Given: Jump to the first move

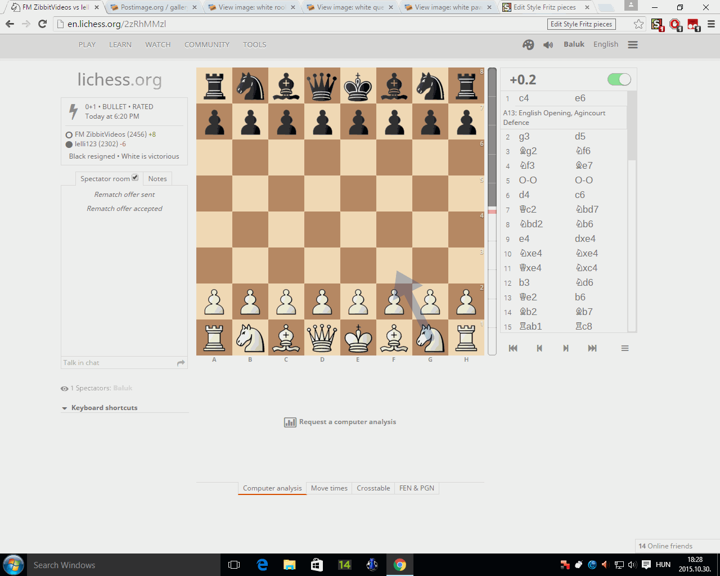Looking at the screenshot, I should click(x=513, y=348).
